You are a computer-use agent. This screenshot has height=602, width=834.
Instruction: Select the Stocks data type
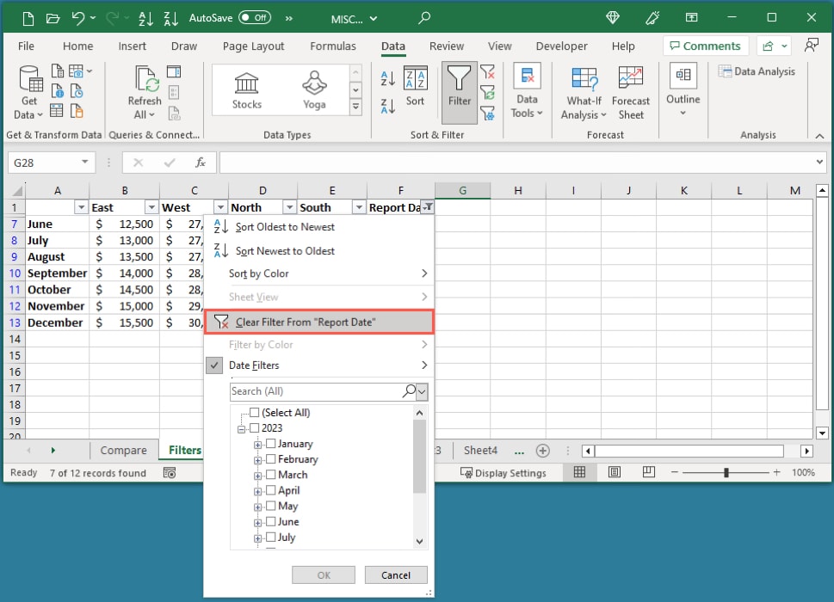coord(246,86)
